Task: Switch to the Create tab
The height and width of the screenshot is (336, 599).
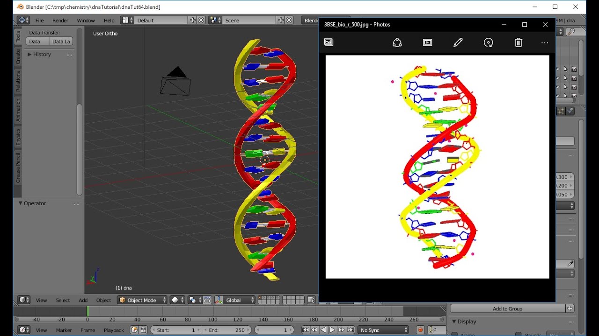Action: (18, 56)
